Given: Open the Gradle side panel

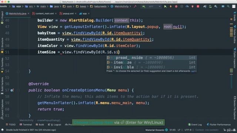Looking at the screenshot, I should tap(235, 16).
